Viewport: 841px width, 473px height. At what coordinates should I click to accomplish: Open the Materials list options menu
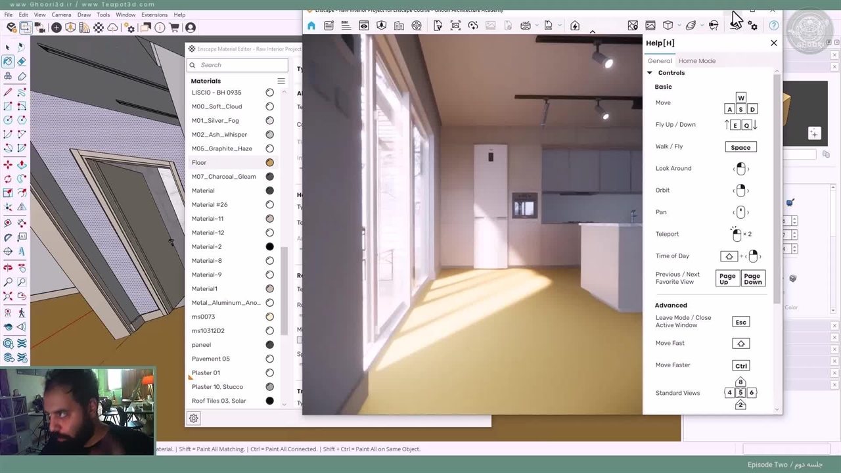[281, 81]
